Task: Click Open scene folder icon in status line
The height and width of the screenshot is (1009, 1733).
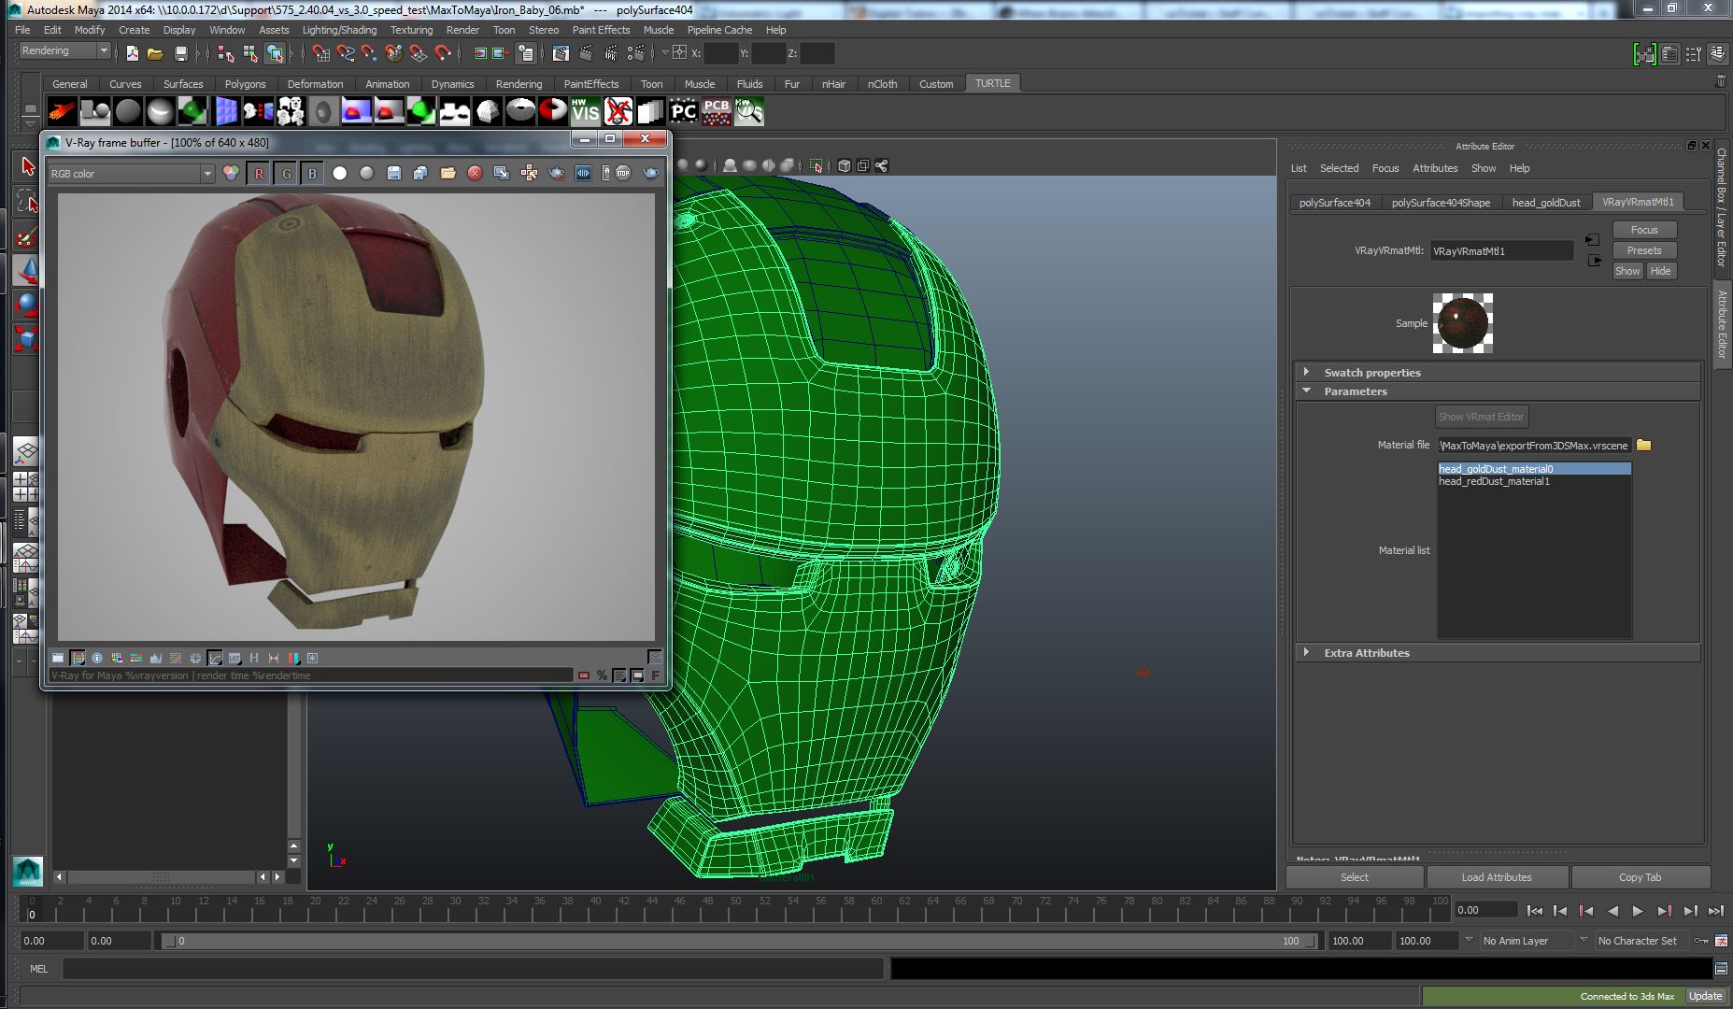Action: pos(156,53)
